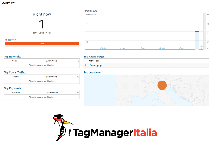Sort Top Keywords by Active Users arrow
Screen dimensions: 209x149
coord(78,92)
